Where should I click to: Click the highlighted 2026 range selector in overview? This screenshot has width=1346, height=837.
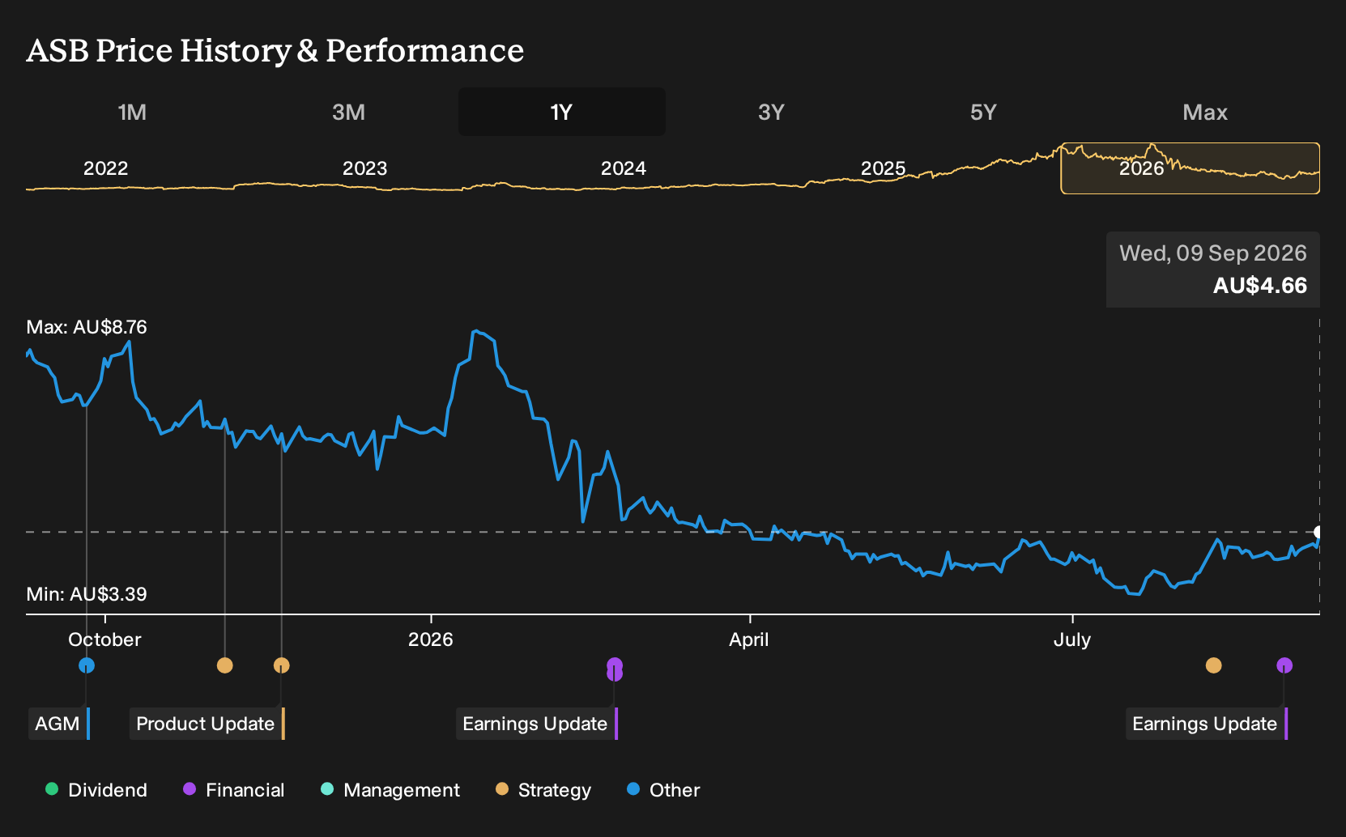1191,168
